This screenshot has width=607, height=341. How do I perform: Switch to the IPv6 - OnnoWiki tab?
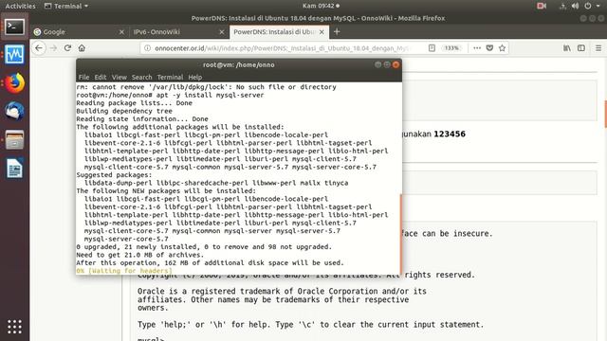coord(179,32)
